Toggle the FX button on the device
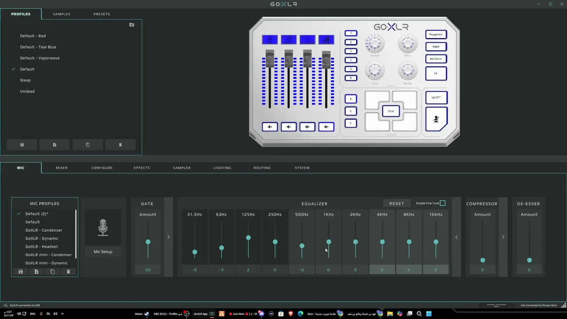This screenshot has width=567, height=319. tap(436, 74)
